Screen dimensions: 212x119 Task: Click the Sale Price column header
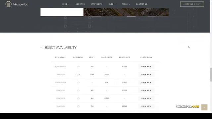pos(107,57)
